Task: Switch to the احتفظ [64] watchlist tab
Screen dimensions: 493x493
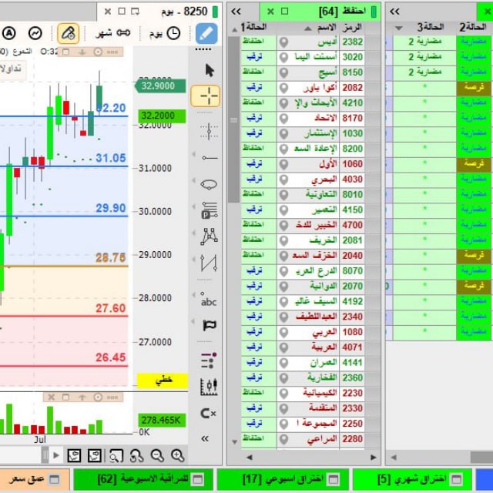Action: pos(320,12)
